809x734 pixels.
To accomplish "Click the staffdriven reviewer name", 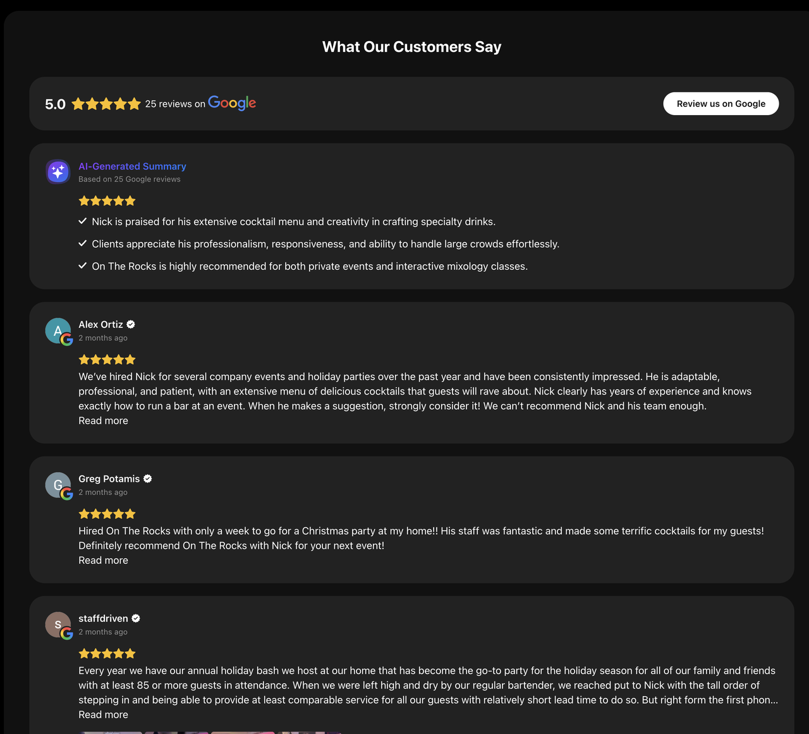I will click(103, 618).
